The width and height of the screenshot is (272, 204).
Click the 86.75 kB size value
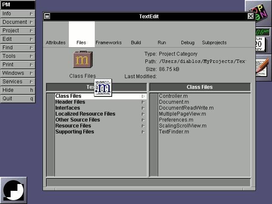[x=169, y=69]
